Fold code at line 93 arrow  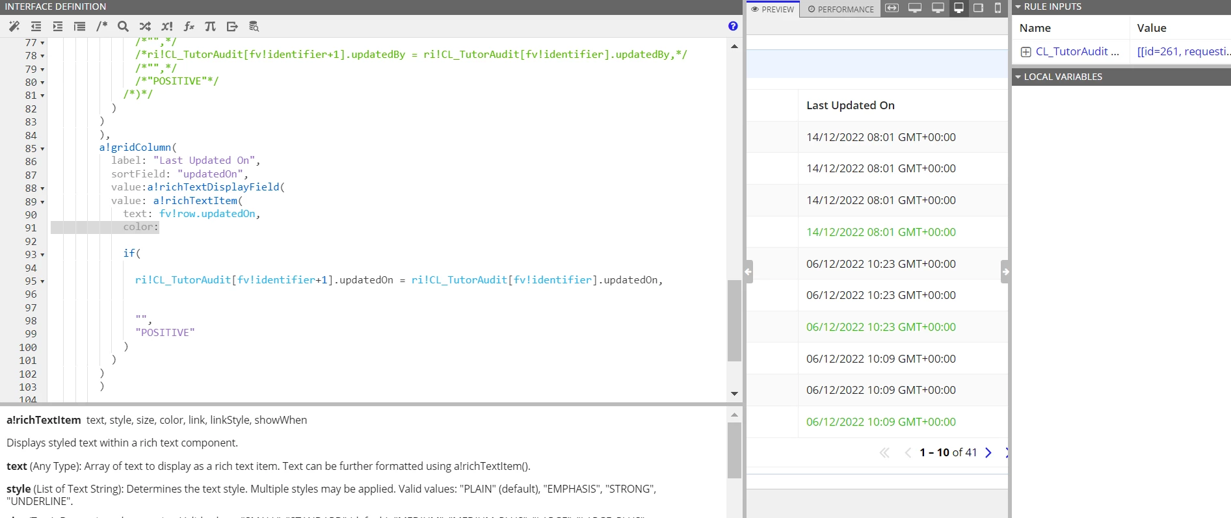(42, 255)
